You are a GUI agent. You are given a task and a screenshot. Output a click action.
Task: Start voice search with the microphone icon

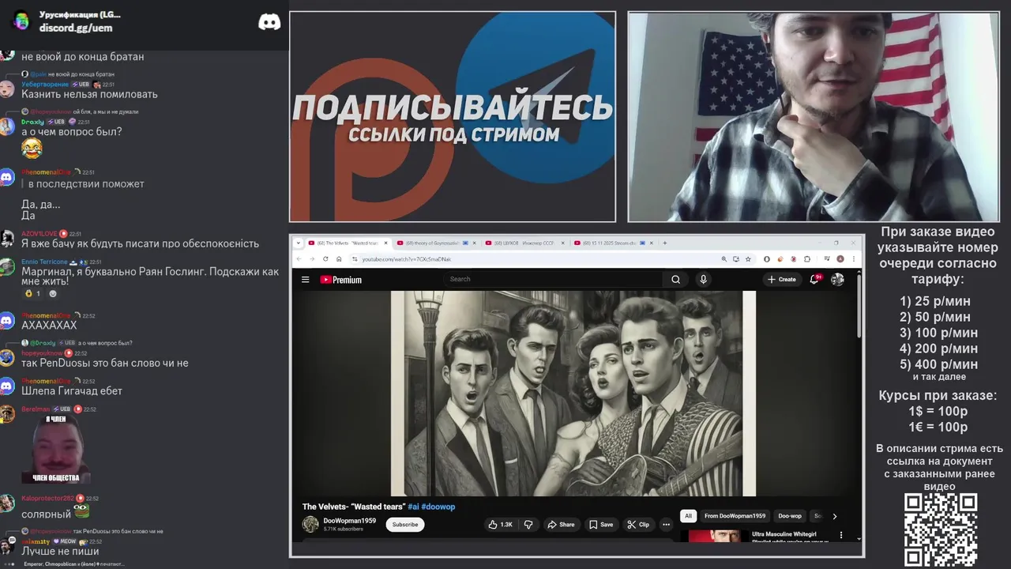point(703,279)
